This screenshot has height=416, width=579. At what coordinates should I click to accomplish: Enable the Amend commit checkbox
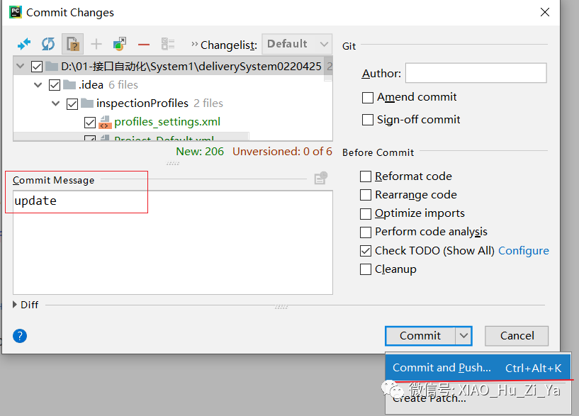coord(367,98)
